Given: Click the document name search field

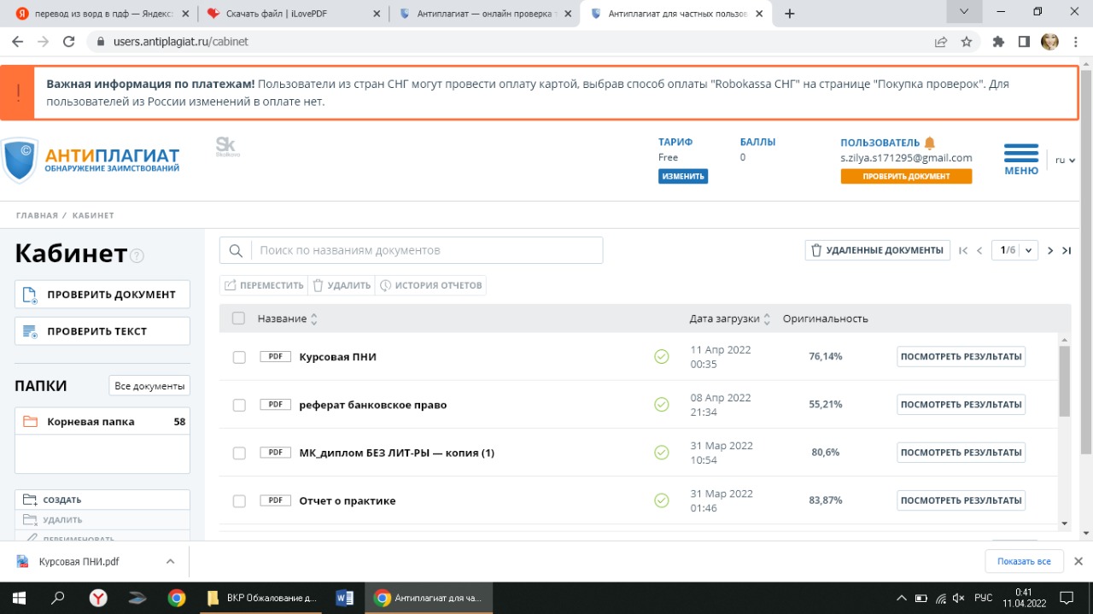Looking at the screenshot, I should tap(427, 250).
